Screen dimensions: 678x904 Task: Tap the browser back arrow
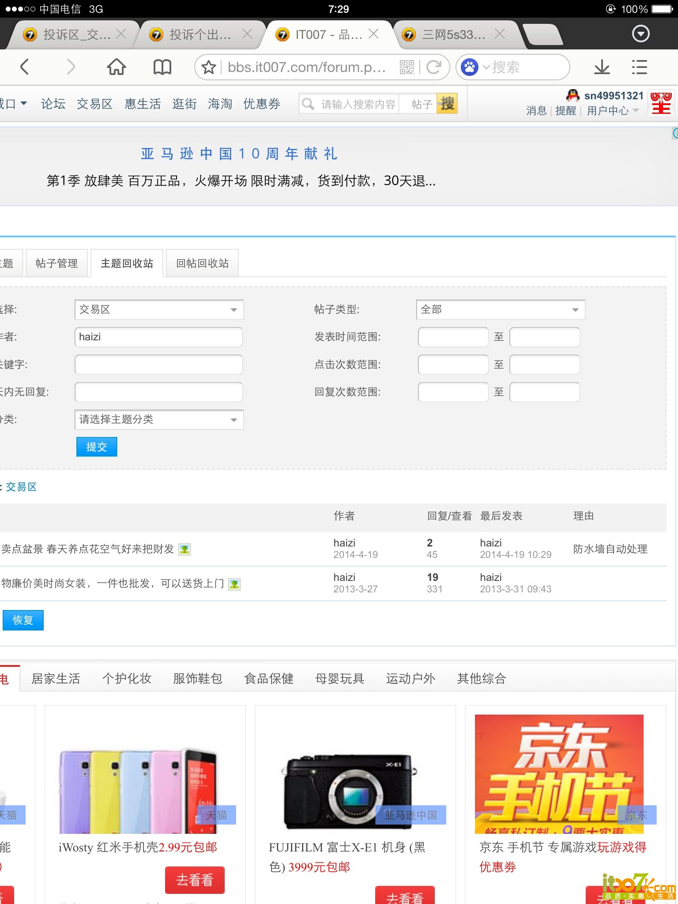(25, 67)
